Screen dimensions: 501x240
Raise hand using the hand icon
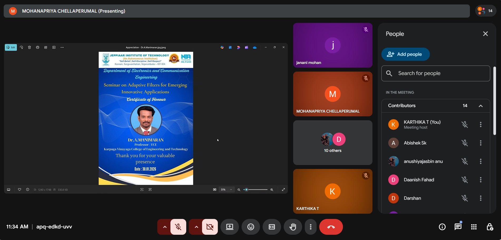293,227
